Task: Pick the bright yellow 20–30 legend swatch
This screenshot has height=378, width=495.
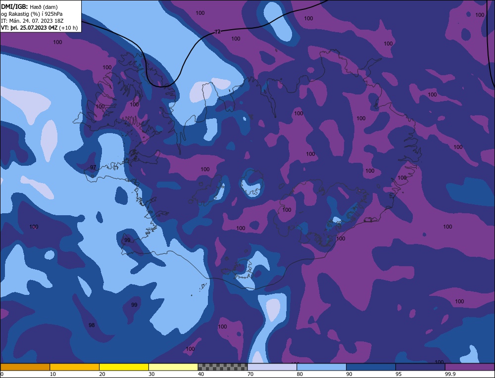Action: tap(124, 367)
